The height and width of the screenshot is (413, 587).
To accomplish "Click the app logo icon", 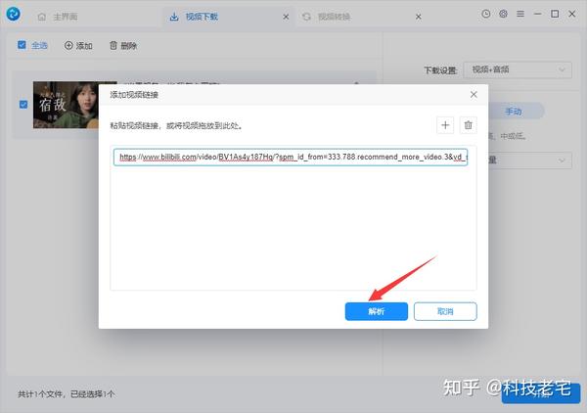I will [13, 15].
